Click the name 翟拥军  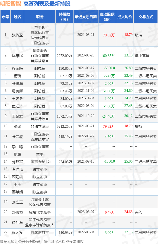coord(17,222)
